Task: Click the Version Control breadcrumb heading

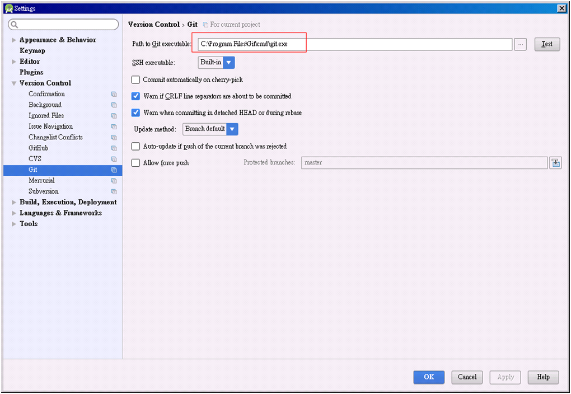Action: tap(154, 25)
